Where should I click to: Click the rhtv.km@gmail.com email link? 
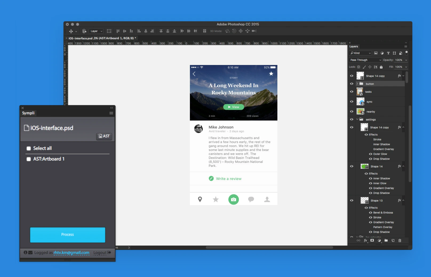(71, 252)
